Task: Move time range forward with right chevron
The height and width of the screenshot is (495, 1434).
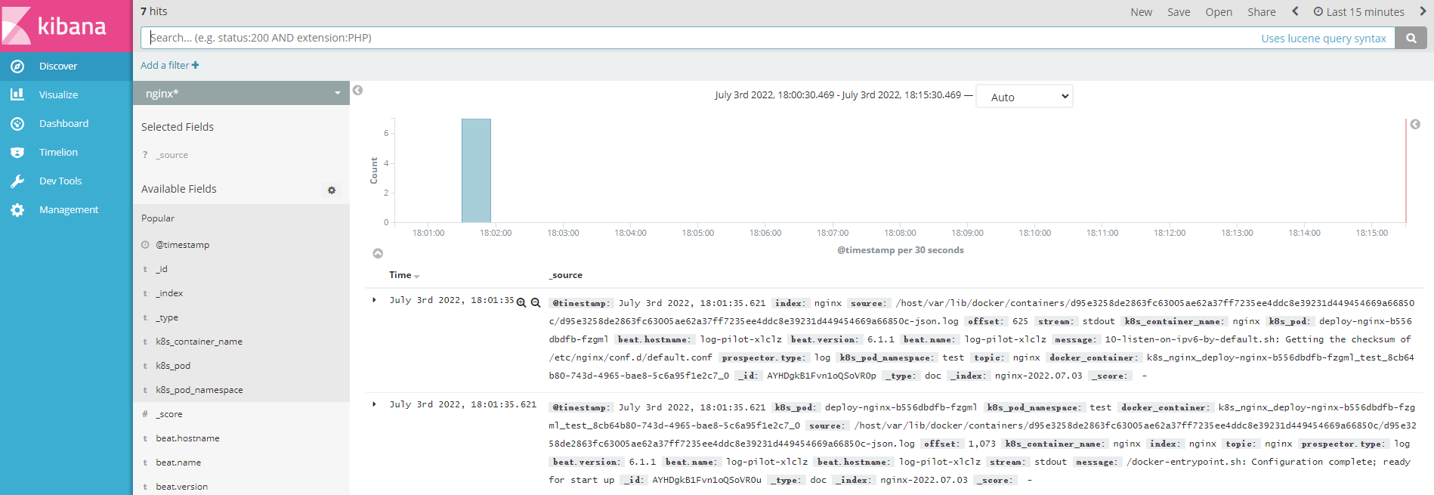Action: point(1423,11)
